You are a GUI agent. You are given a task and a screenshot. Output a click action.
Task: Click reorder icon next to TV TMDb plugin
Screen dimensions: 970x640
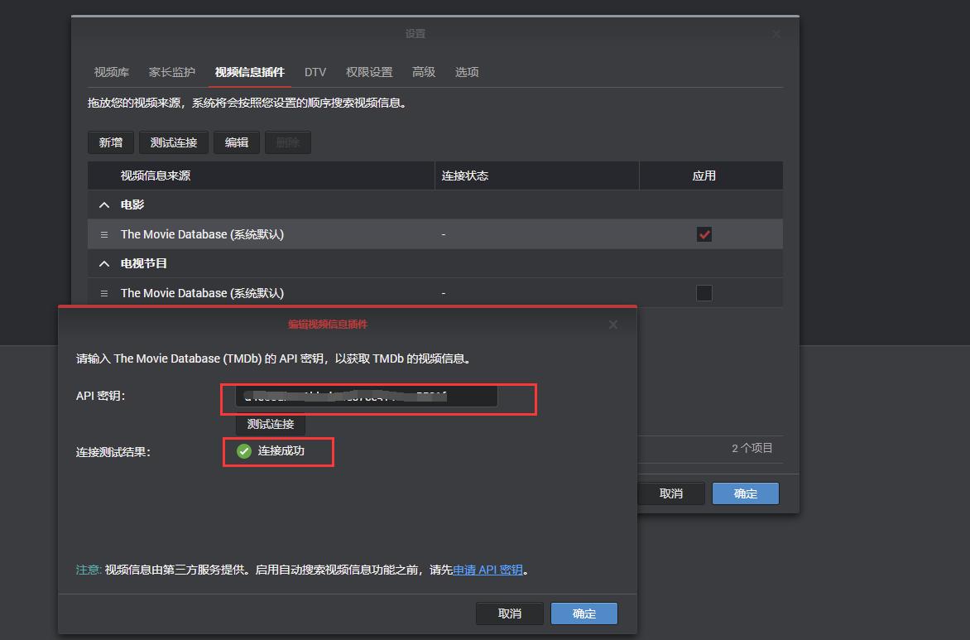tap(103, 292)
